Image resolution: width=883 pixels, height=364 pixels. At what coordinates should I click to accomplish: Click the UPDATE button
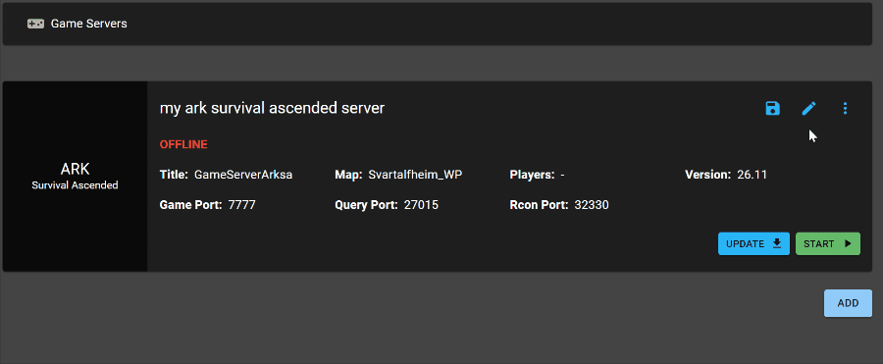point(753,244)
